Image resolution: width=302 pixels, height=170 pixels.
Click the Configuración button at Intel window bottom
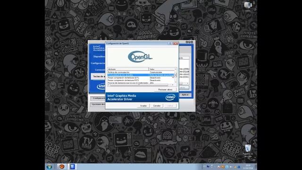[98, 98]
